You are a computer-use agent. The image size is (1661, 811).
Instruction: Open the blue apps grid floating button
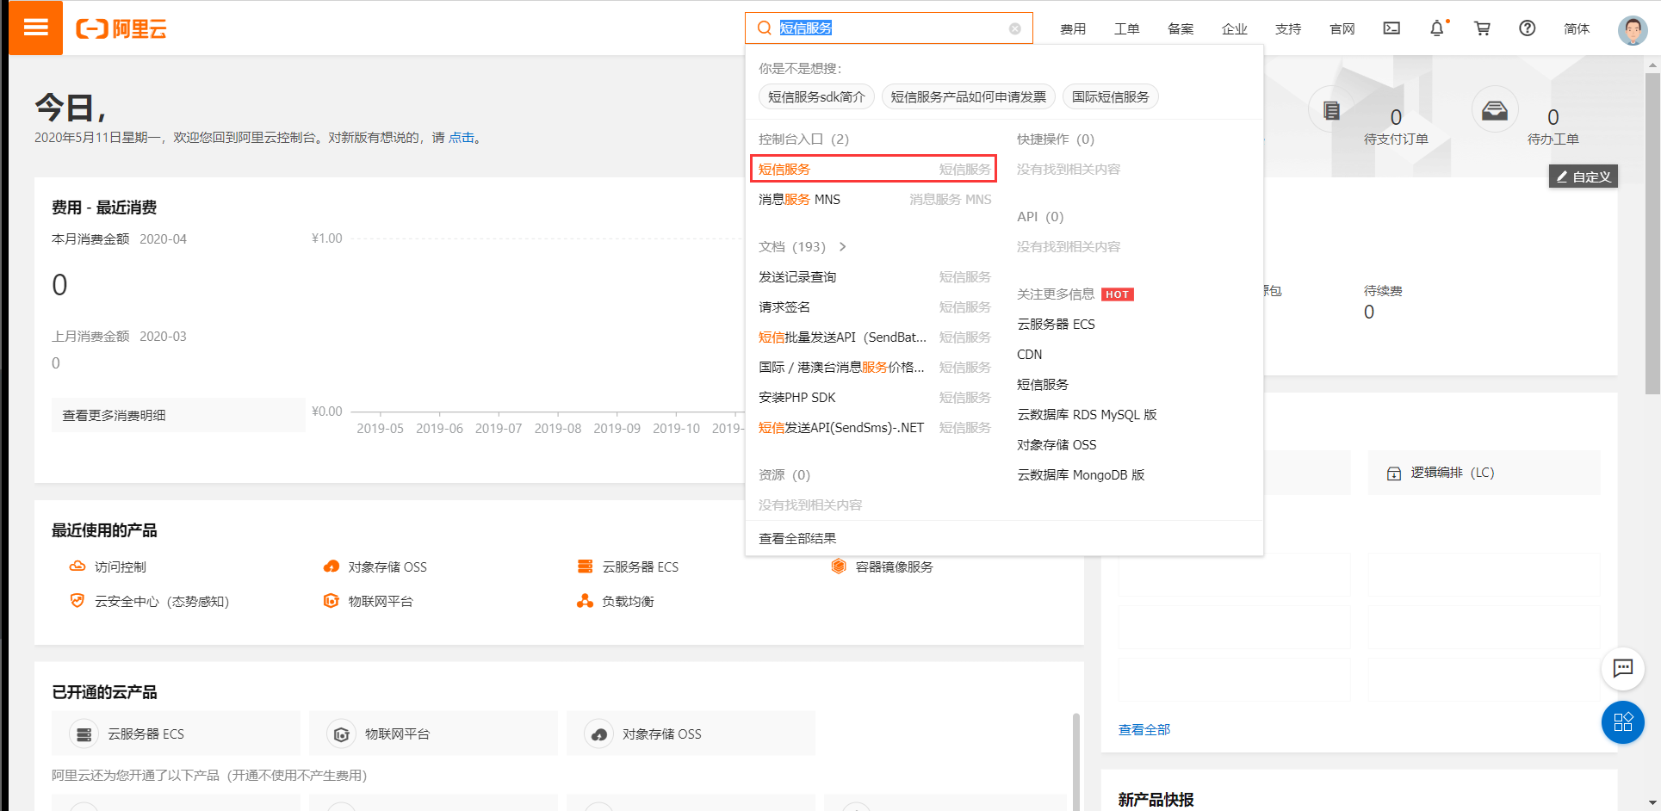point(1623,722)
